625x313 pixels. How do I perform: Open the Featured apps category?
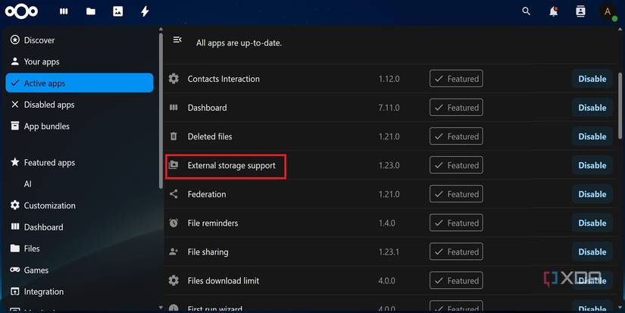click(80, 162)
